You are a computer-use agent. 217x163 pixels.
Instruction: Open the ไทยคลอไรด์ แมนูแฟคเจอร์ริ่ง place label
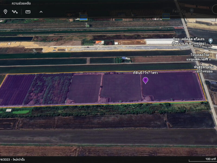(x=200, y=57)
